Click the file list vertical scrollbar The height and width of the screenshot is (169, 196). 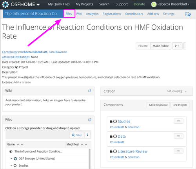89,158
